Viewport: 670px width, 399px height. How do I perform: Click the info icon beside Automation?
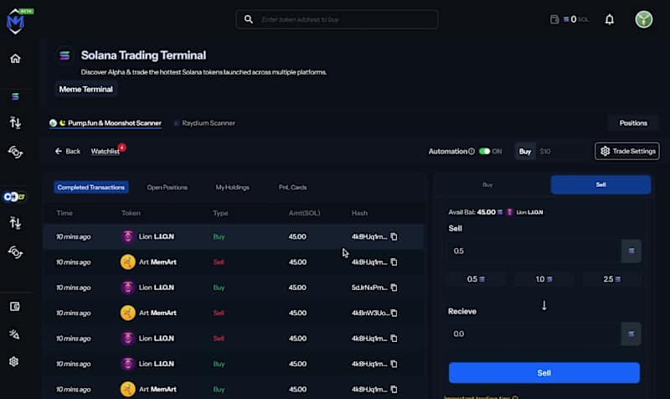(472, 152)
